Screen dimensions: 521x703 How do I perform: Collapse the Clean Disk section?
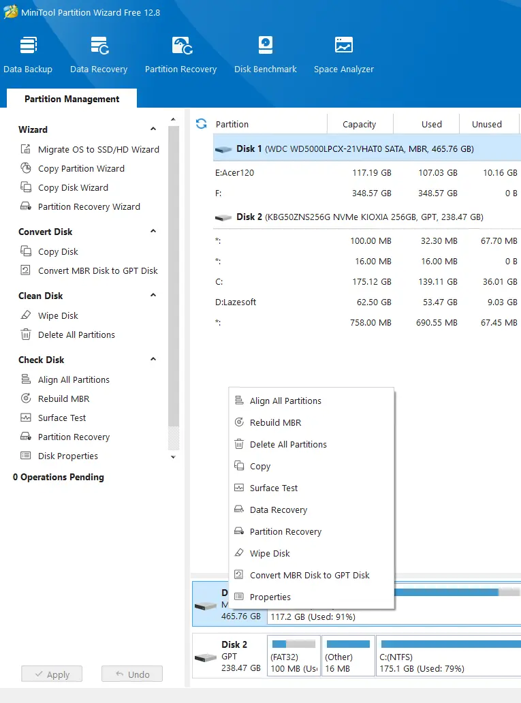(x=153, y=296)
